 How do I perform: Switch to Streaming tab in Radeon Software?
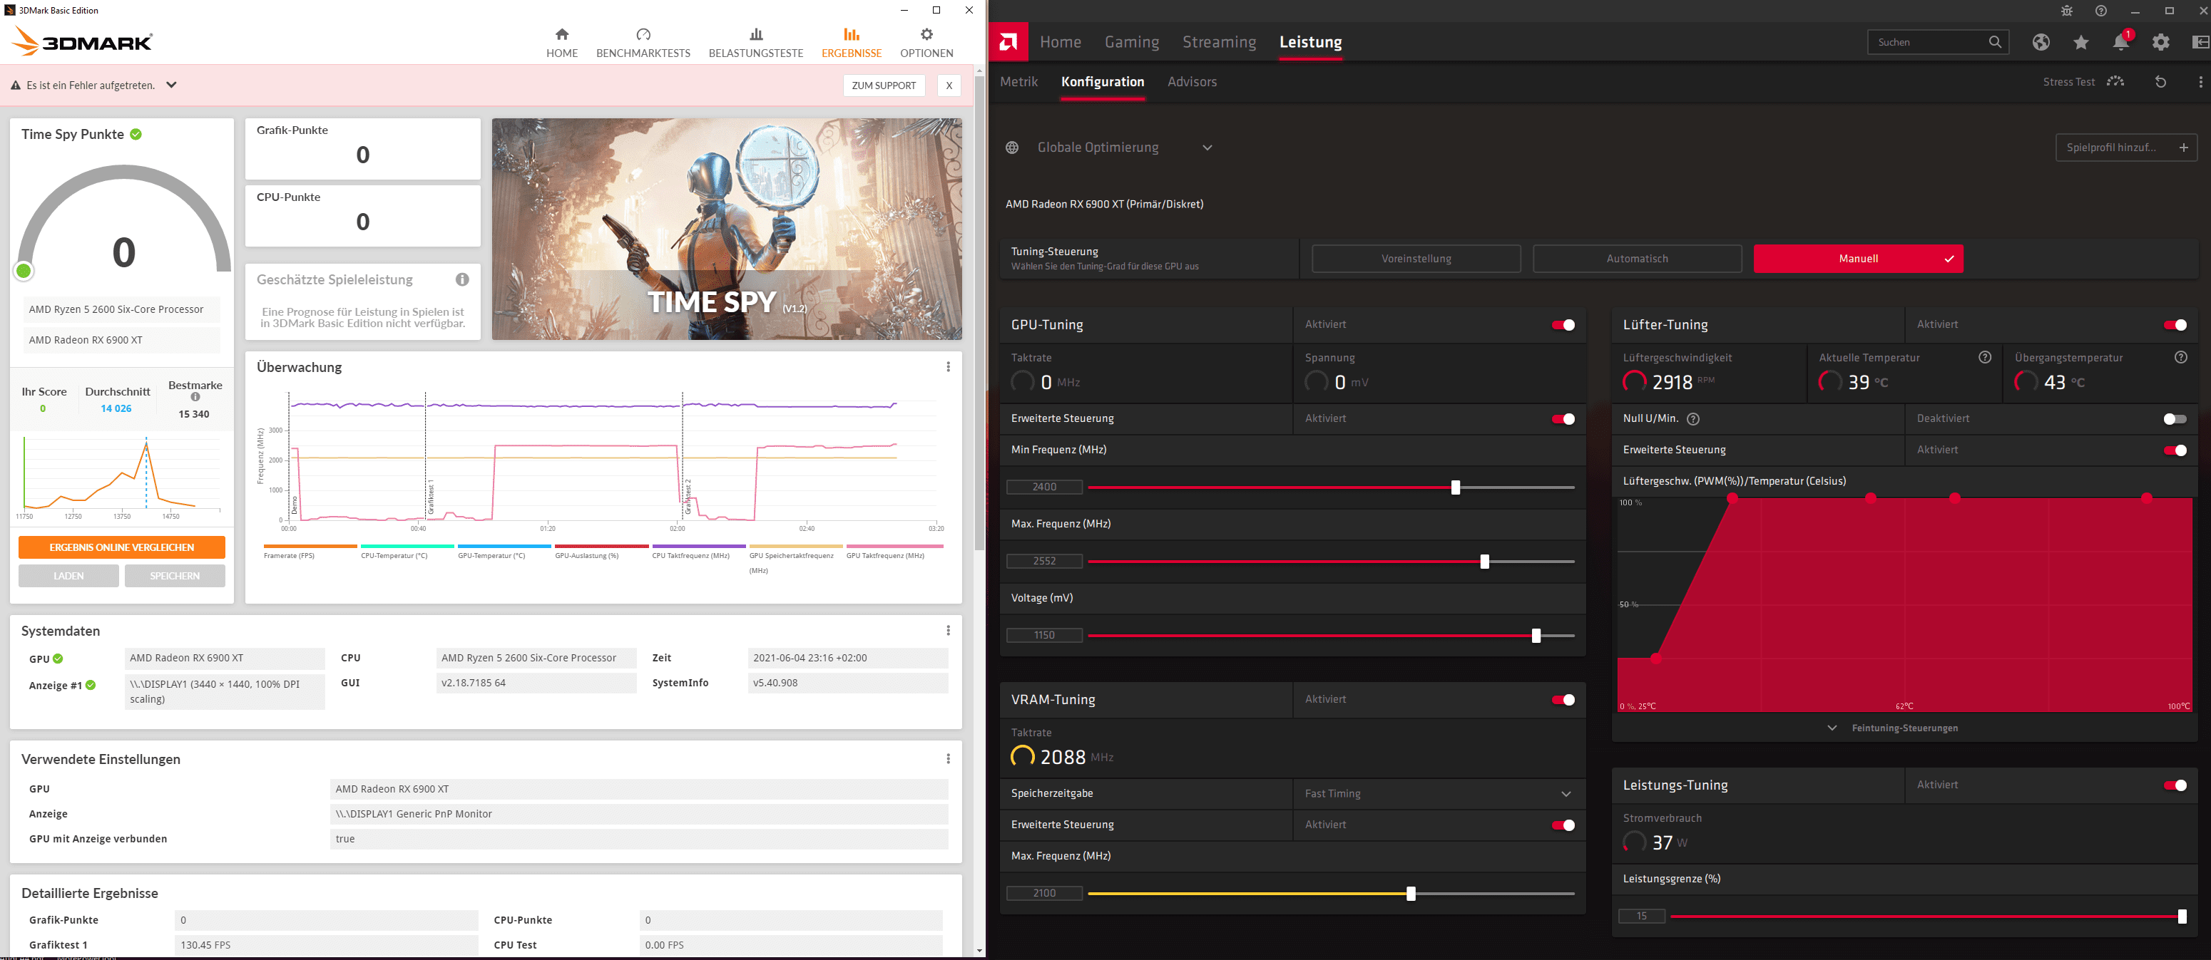point(1219,42)
